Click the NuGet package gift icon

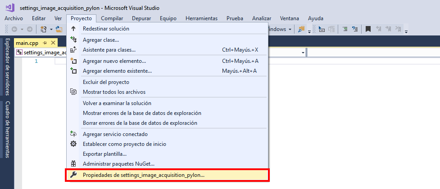tap(73, 163)
